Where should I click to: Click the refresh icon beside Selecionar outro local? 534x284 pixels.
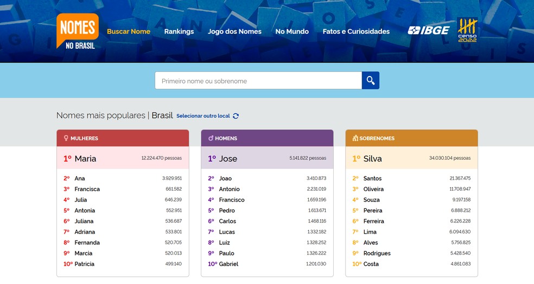(236, 116)
